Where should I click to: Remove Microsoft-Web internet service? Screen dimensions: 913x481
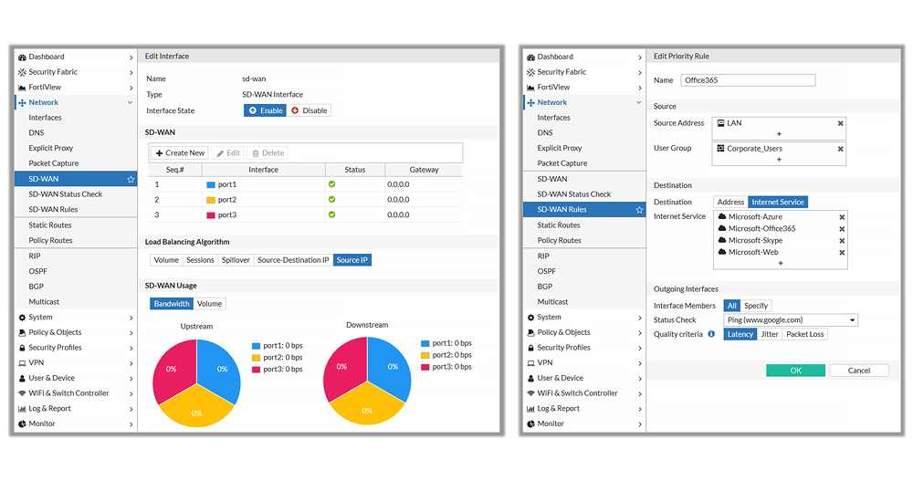pyautogui.click(x=842, y=253)
